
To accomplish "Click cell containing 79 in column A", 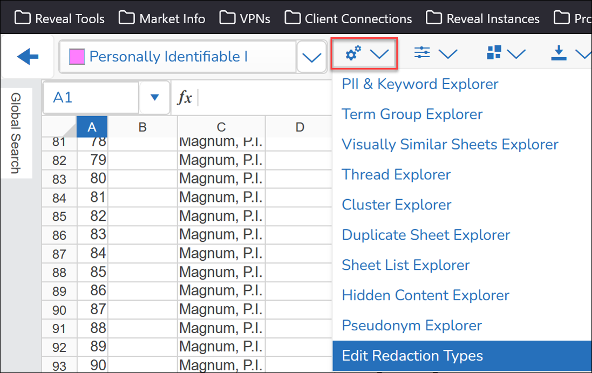I will coord(92,160).
